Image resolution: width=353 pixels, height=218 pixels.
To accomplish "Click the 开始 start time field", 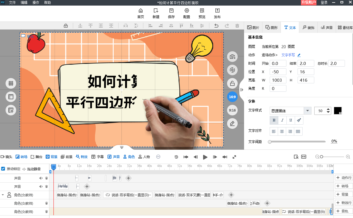I will [x=278, y=63].
